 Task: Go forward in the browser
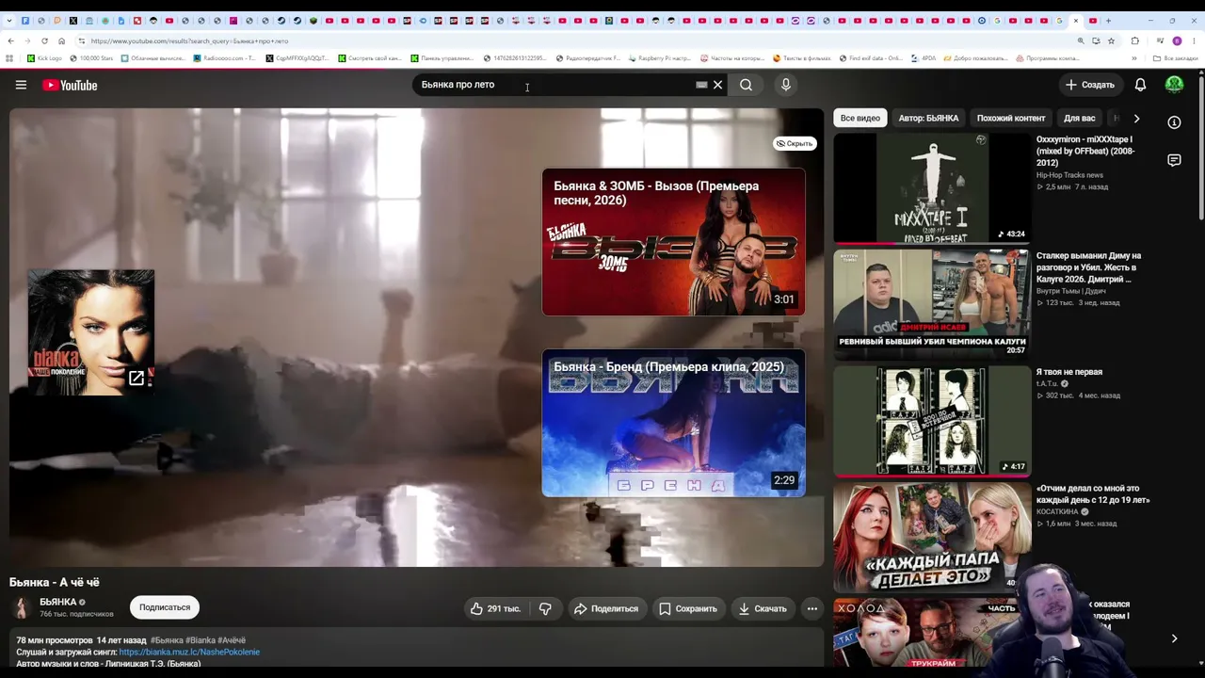[x=27, y=40]
